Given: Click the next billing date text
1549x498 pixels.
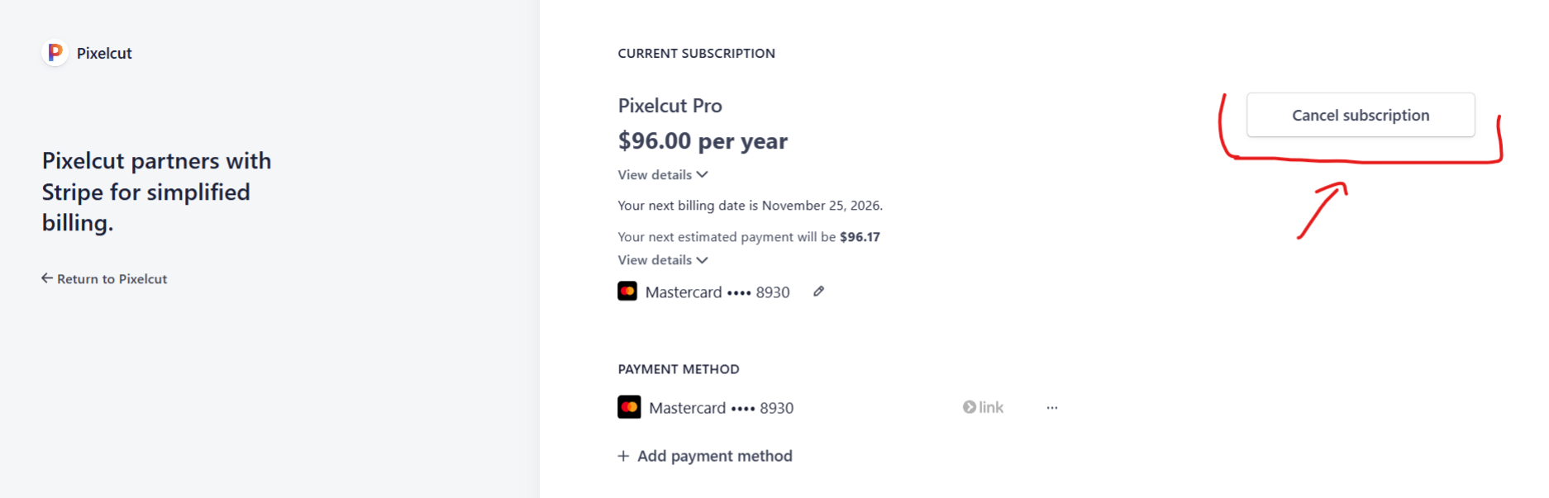Looking at the screenshot, I should pos(750,206).
